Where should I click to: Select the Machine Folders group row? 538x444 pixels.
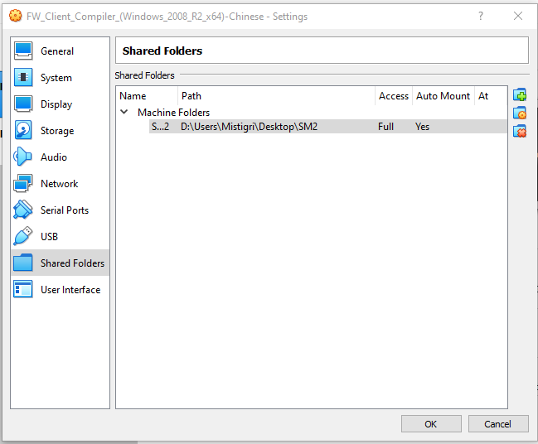[x=312, y=112]
